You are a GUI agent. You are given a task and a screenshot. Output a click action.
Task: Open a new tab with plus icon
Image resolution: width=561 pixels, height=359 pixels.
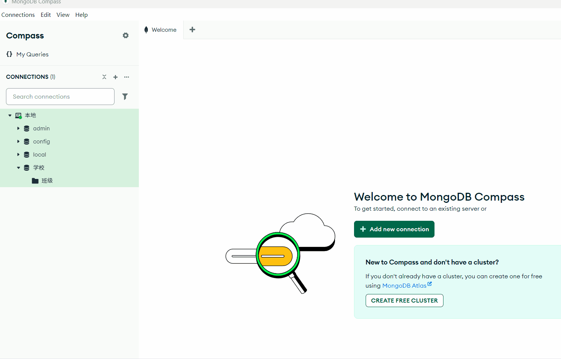pyautogui.click(x=192, y=30)
